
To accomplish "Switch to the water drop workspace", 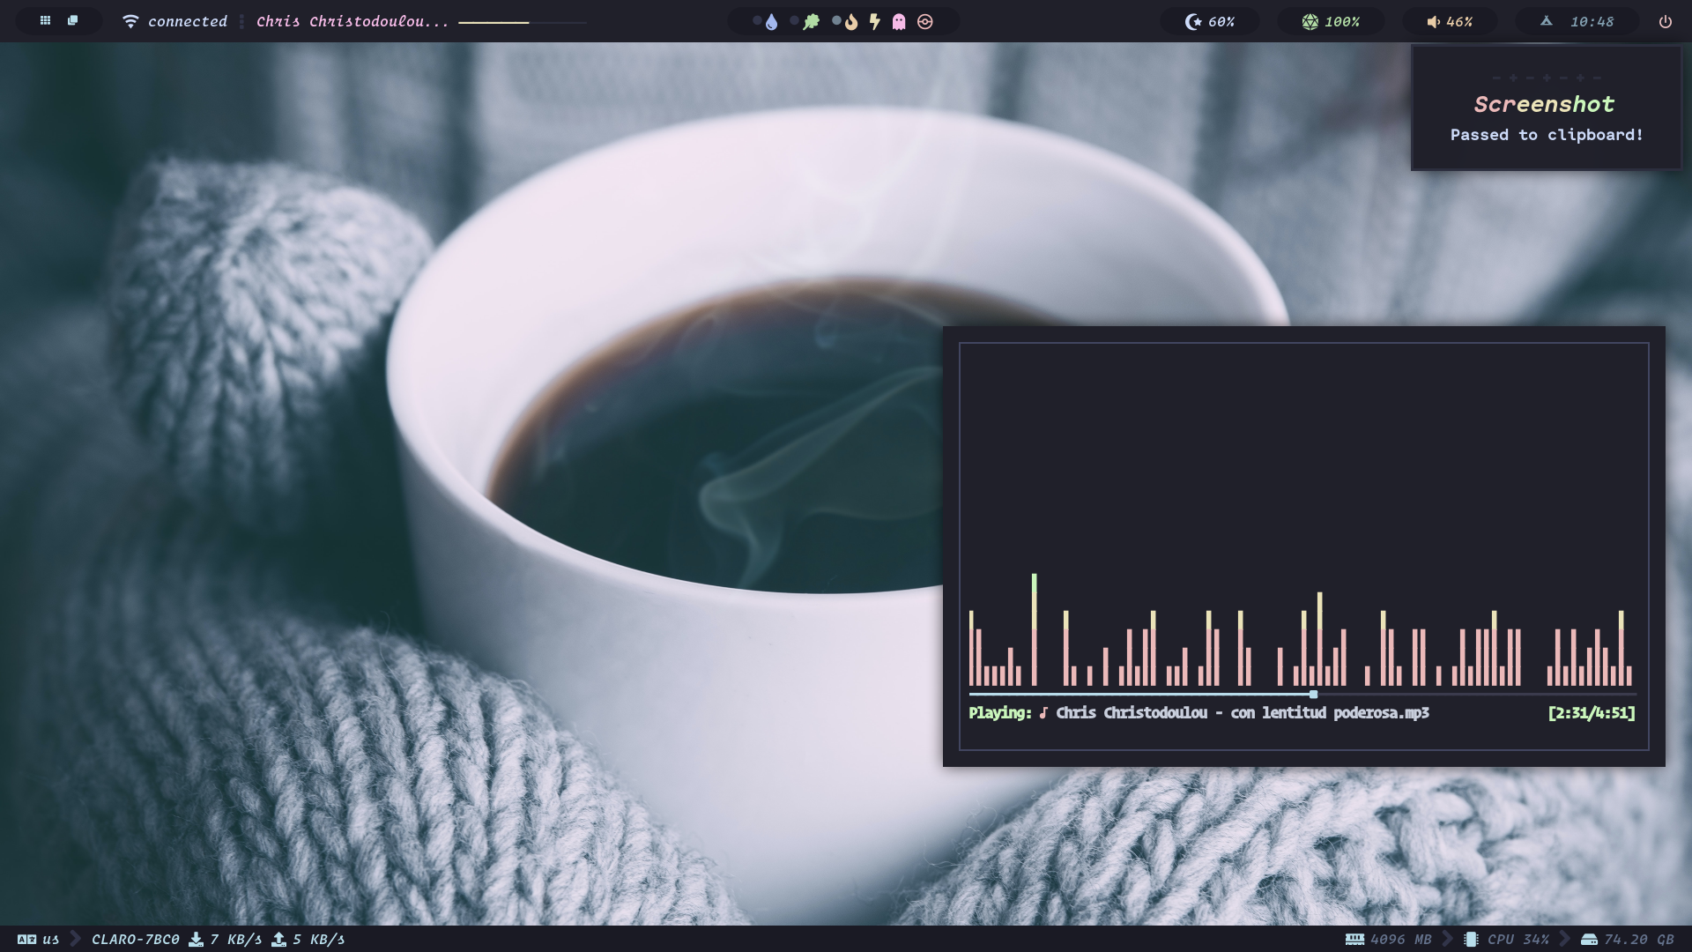I will 771,22.
